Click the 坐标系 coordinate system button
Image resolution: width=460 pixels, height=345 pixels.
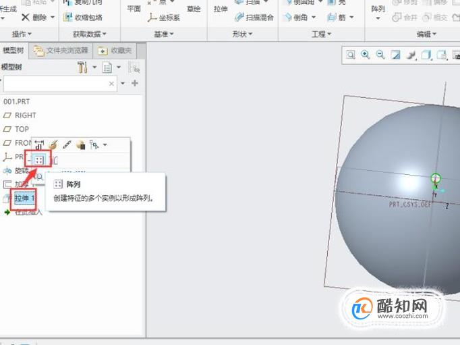pyautogui.click(x=163, y=18)
